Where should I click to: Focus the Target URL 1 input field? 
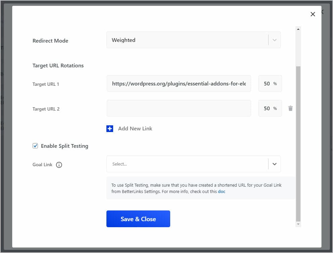[179, 83]
